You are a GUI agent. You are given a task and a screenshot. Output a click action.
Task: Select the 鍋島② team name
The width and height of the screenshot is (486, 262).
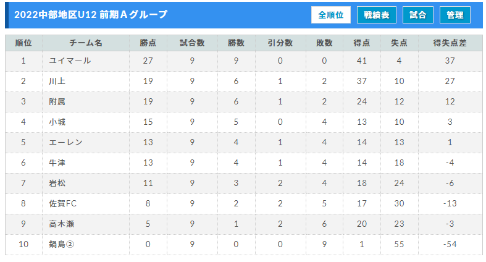click(61, 244)
